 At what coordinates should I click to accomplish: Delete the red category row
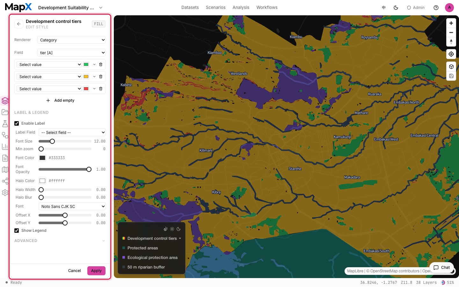tap(101, 89)
